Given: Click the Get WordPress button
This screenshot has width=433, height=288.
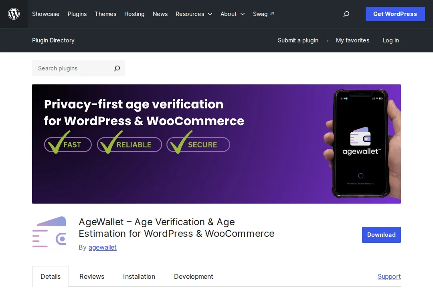Looking at the screenshot, I should (x=395, y=14).
